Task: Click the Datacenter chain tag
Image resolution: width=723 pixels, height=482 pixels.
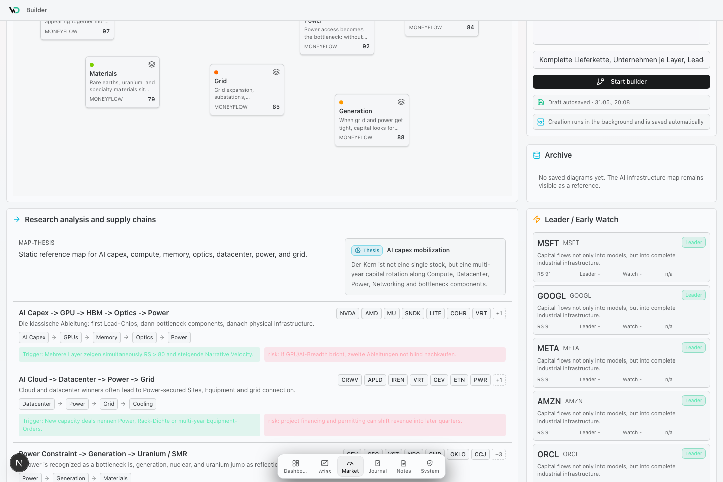Action: tap(37, 404)
